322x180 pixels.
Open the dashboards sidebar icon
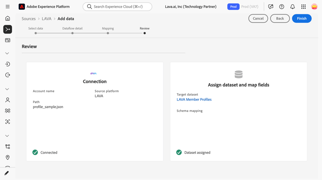(8, 40)
